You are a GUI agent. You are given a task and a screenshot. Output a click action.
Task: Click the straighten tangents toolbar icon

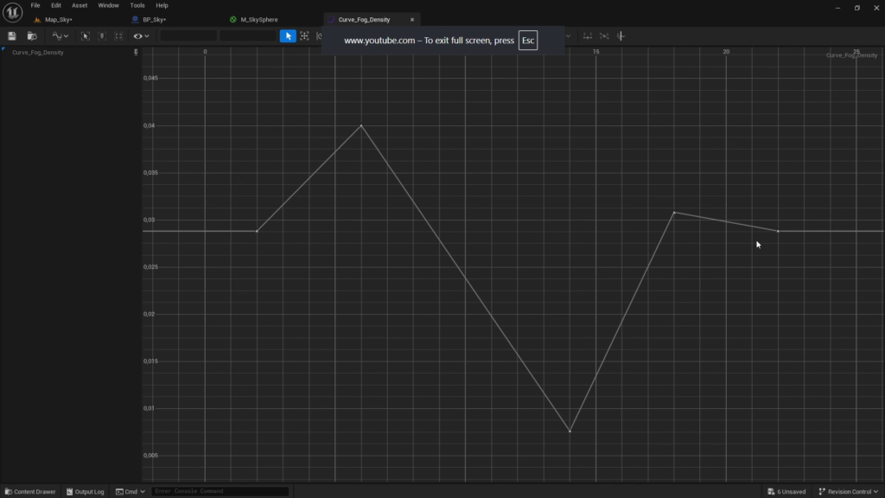coord(604,36)
